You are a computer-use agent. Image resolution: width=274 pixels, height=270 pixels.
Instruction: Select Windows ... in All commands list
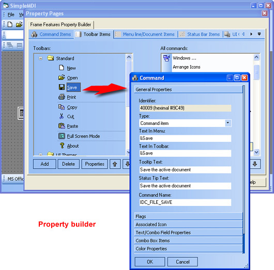185,58
